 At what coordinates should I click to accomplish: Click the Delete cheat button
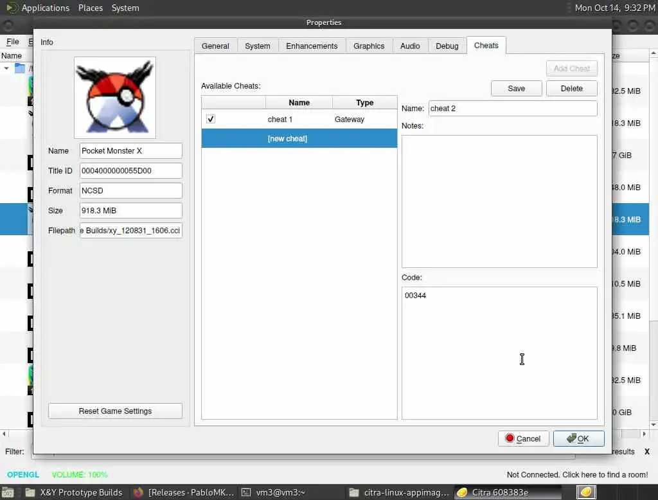pyautogui.click(x=571, y=89)
